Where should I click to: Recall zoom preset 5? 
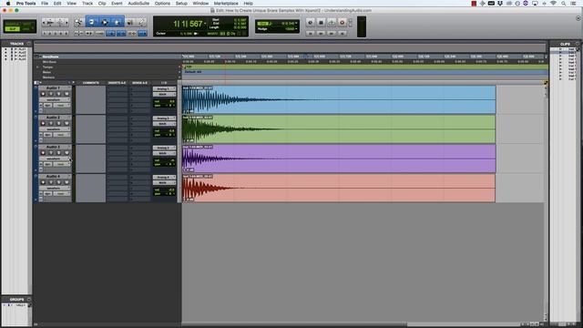point(66,34)
